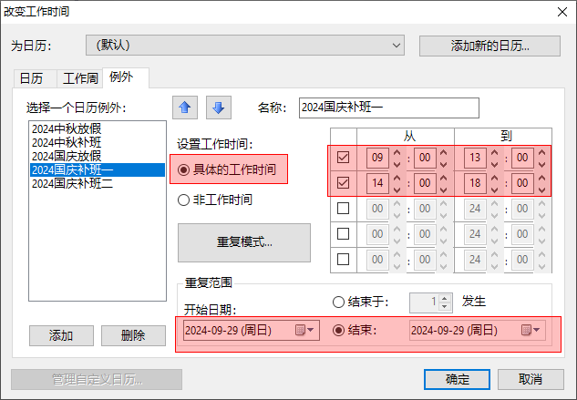Select the 非工作时间 radio option
The image size is (577, 400).
[x=184, y=200]
